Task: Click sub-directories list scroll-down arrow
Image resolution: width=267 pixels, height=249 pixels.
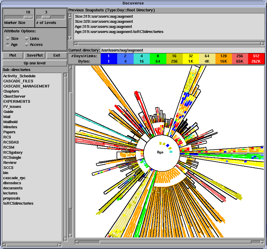Action: point(65,239)
